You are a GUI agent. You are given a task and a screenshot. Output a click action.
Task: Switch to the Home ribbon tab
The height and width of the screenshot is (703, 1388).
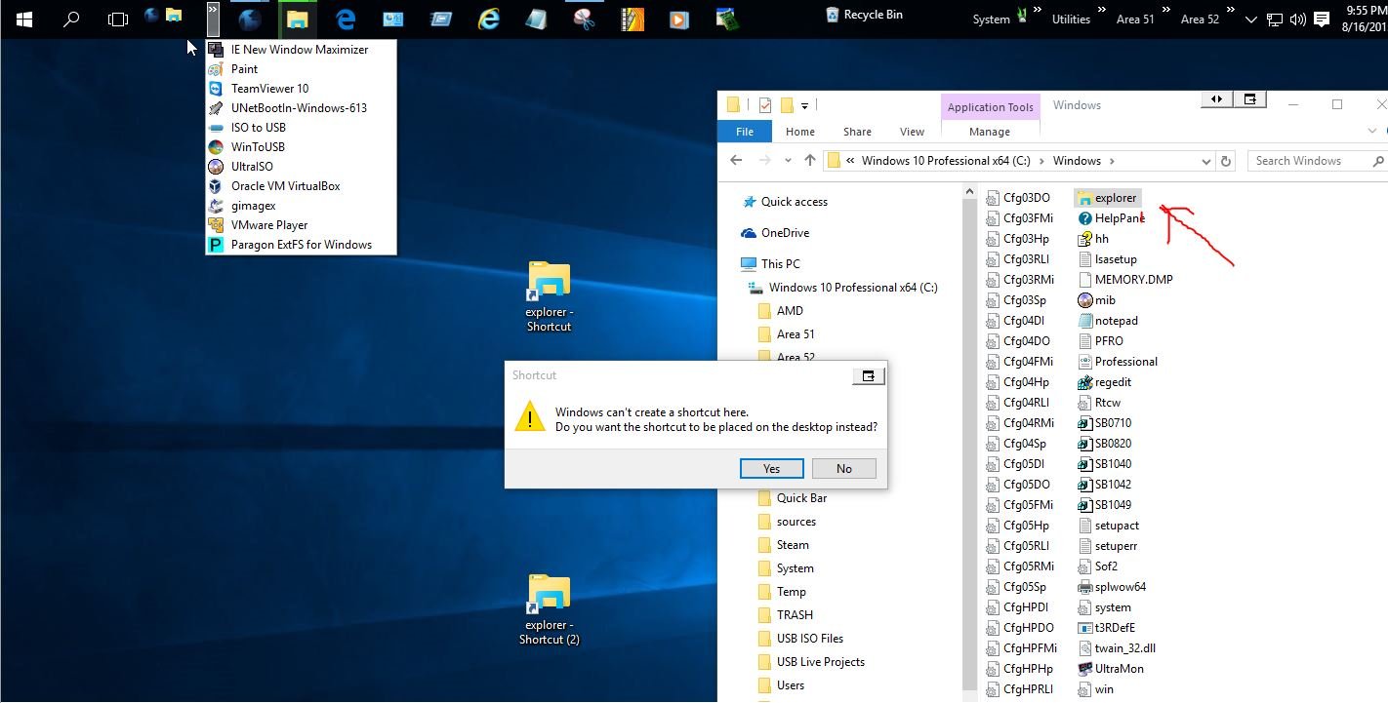799,132
